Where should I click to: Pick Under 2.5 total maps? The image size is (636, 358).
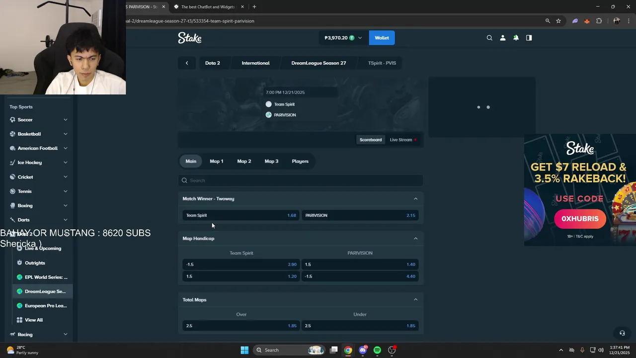360,326
